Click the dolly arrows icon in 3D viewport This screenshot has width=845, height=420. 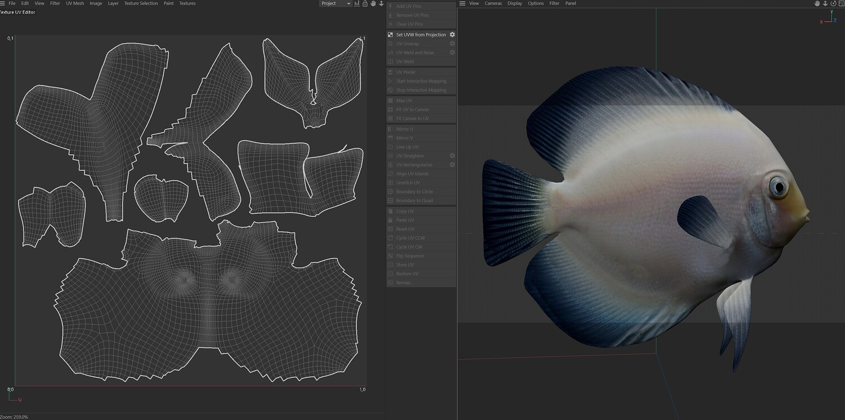825,3
